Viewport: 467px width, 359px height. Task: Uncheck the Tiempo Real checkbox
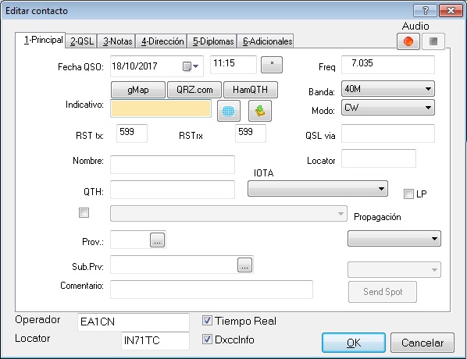207,321
